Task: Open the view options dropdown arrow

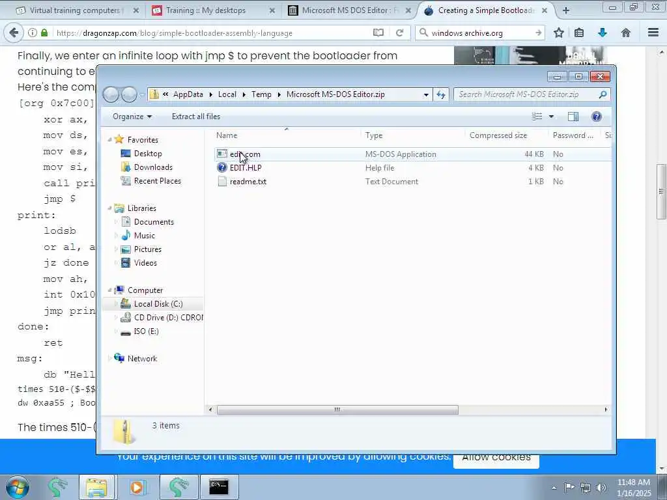Action: (x=551, y=117)
